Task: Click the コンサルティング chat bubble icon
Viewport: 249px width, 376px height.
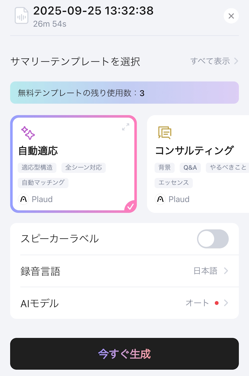Action: [165, 133]
